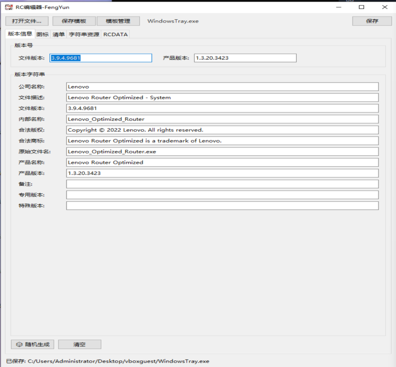The width and height of the screenshot is (396, 367).
Task: Select the 版本信息 tab
Action: click(20, 34)
